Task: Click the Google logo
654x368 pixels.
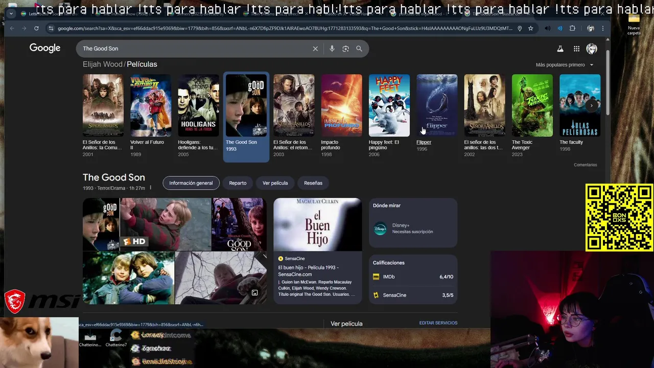Action: [45, 48]
